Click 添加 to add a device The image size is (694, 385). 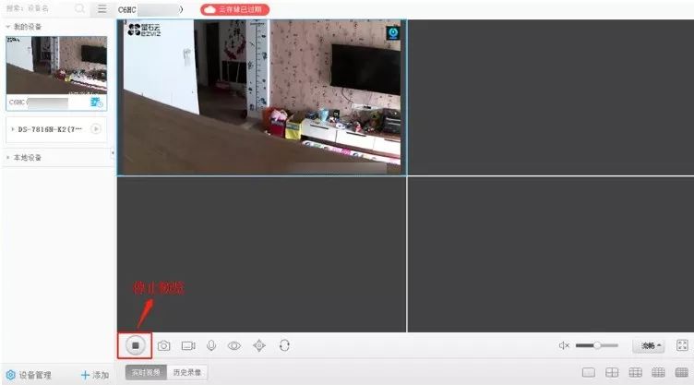point(95,376)
